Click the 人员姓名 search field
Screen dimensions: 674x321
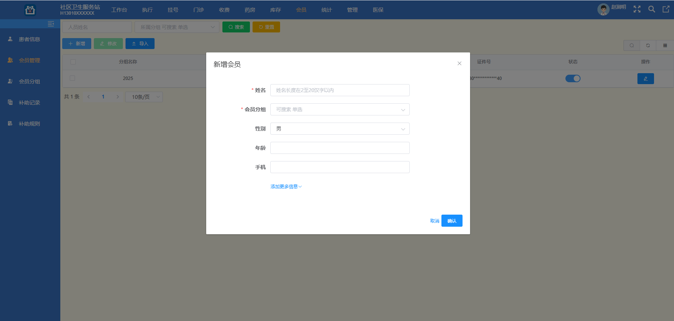[x=97, y=27]
